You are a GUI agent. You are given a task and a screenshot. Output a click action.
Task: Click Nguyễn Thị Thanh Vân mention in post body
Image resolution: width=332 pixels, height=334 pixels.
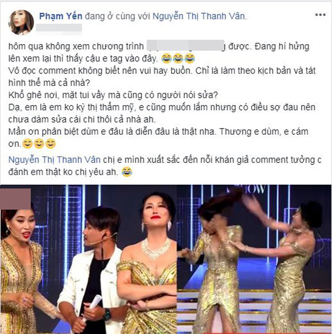54,160
